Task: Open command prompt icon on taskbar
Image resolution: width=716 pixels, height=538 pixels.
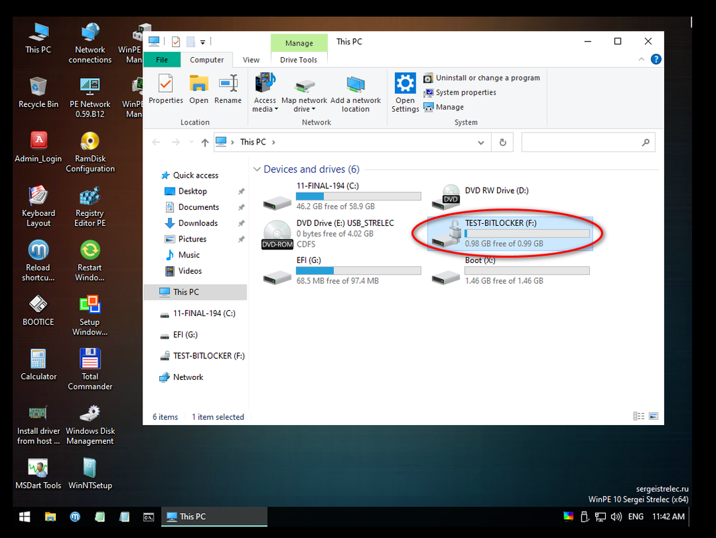Action: (x=148, y=516)
